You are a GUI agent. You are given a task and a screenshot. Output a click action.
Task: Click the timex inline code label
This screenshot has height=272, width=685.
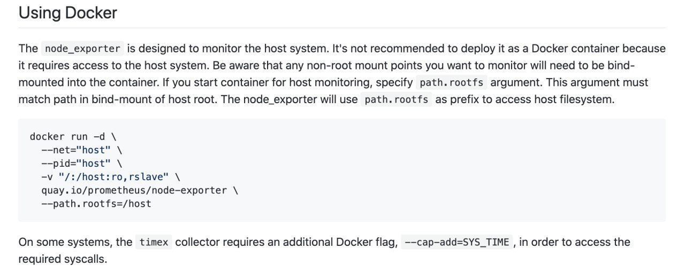(x=154, y=242)
